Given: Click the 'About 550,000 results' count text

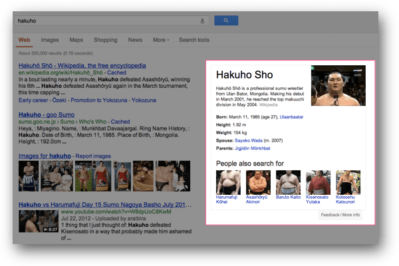Looking at the screenshot, I should pyautogui.click(x=55, y=53).
